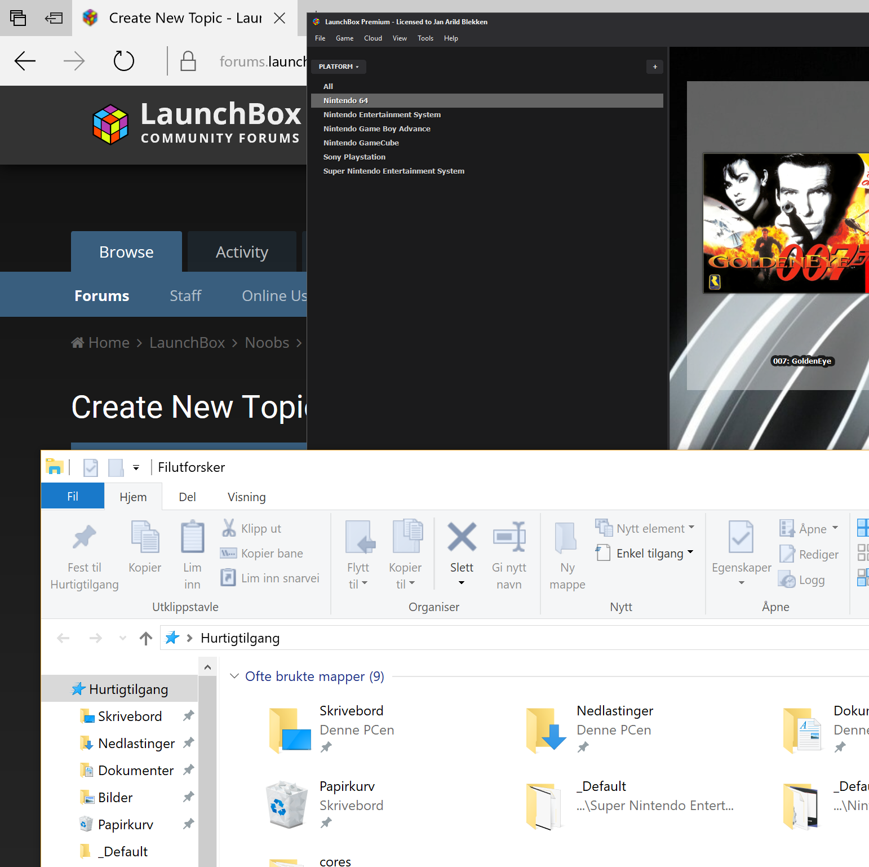Open the Noobs breadcrumb link

tap(267, 343)
